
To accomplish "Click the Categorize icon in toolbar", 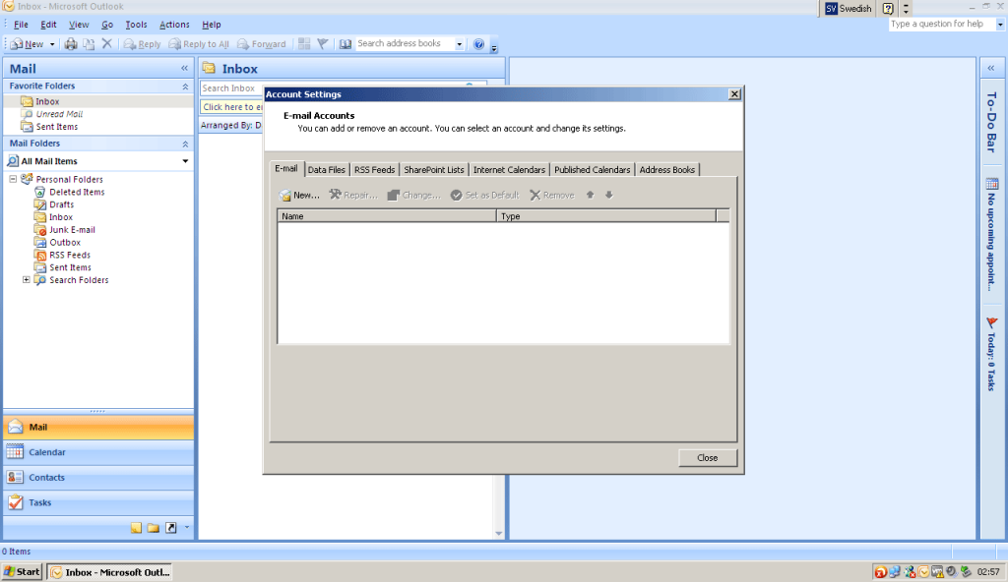I will click(x=304, y=43).
